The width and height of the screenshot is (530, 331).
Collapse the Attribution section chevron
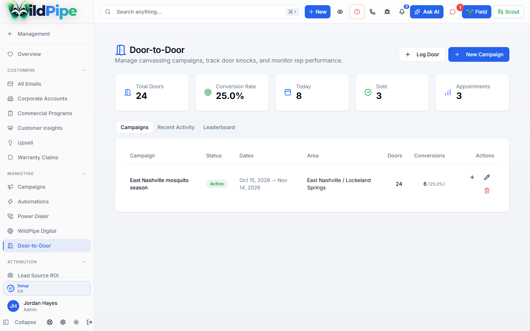[84, 262]
